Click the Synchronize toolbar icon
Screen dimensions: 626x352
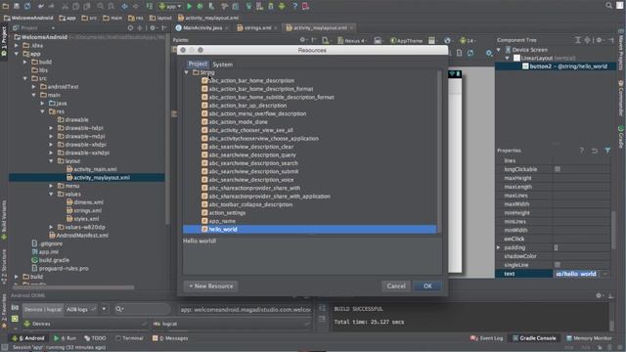(x=27, y=6)
